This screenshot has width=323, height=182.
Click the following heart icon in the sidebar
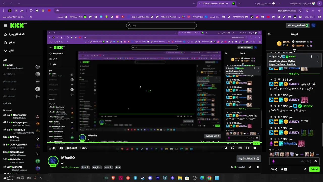5,51
